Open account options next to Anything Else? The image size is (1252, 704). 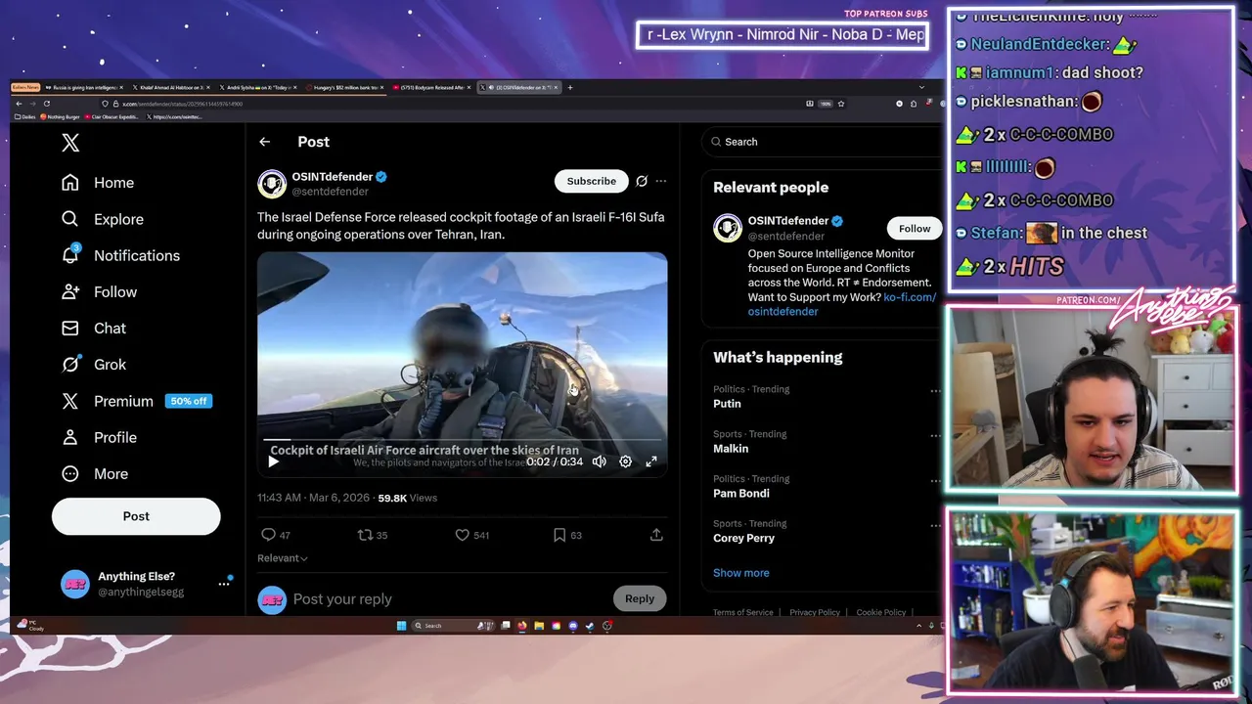point(224,584)
